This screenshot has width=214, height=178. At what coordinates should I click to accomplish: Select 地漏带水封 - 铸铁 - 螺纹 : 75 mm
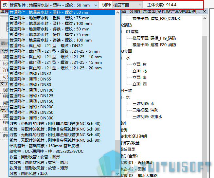pyautogui.click(x=62, y=35)
